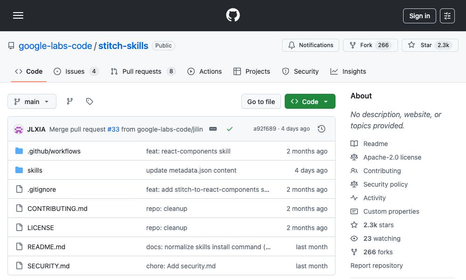Click the Apache-2.0 license link
This screenshot has height=280, width=466.
[x=392, y=157]
